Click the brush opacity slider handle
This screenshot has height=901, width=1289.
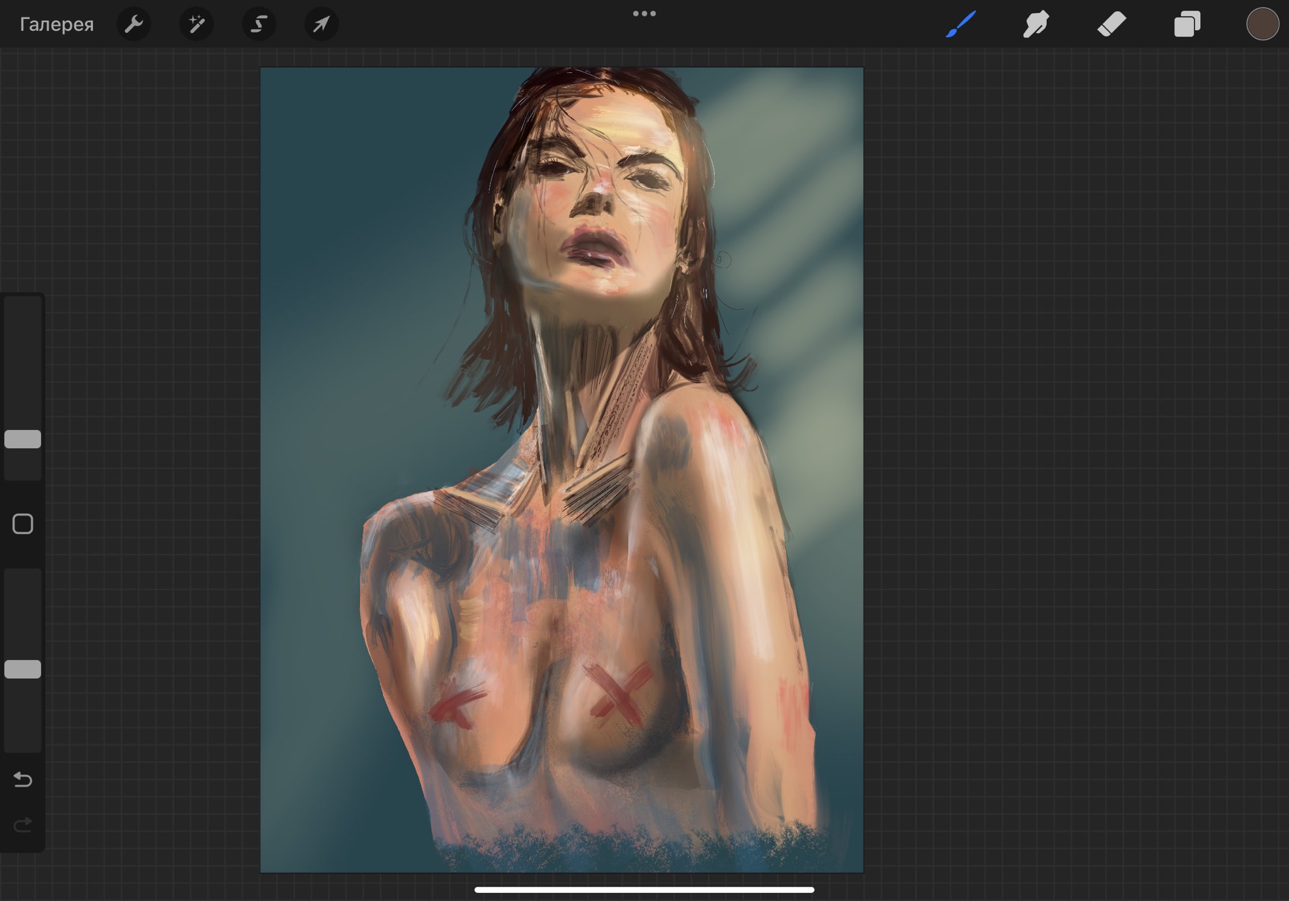23,669
